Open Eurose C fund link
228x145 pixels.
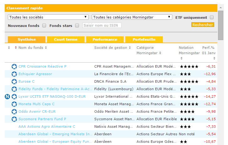pos(26,81)
